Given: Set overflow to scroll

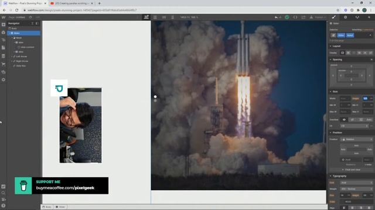Looking at the screenshot, I should pyautogui.click(x=361, y=120).
